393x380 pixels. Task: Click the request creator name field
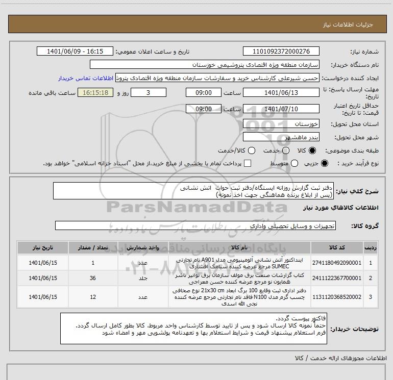(217, 78)
